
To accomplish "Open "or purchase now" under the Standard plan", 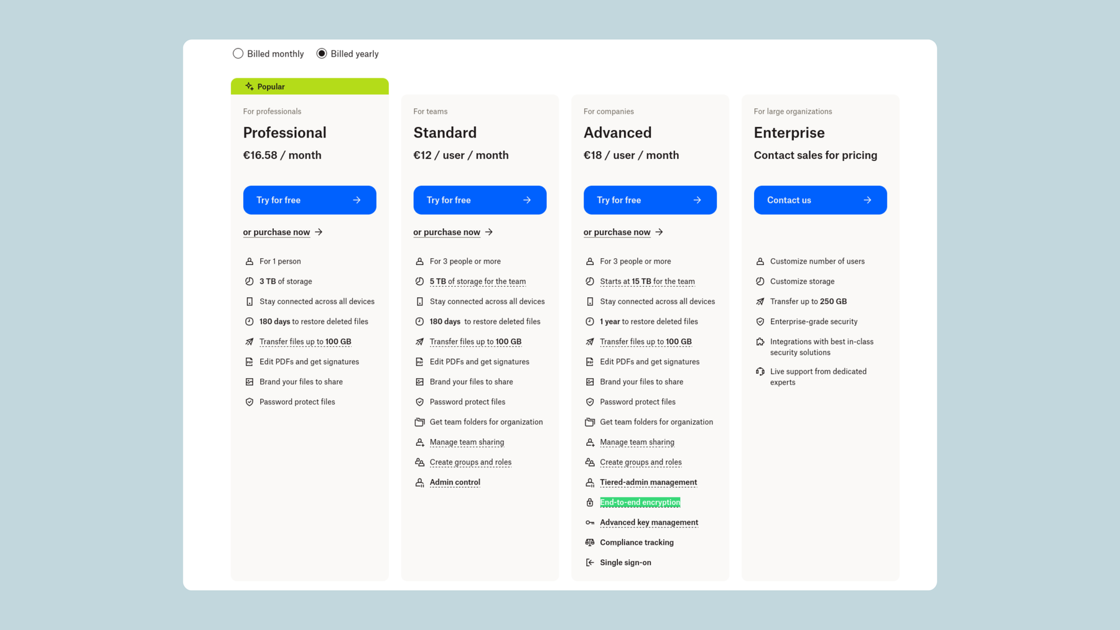I will tap(447, 232).
